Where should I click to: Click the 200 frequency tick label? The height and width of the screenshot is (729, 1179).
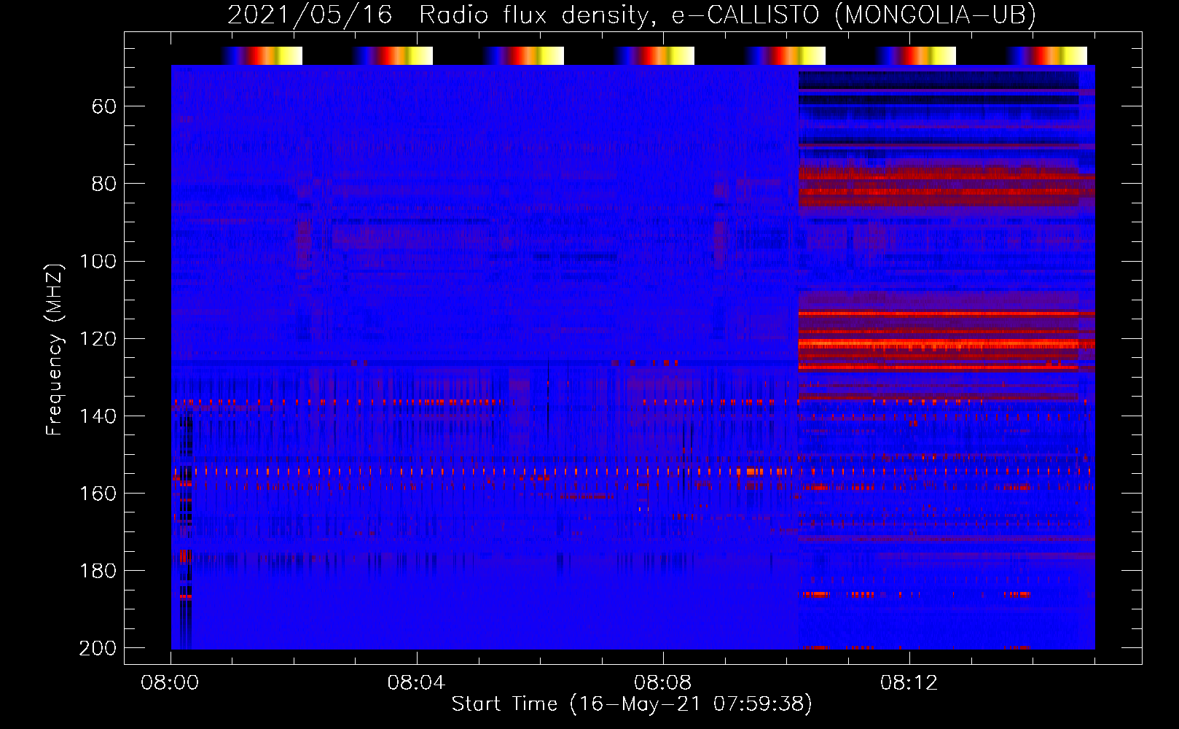98,648
